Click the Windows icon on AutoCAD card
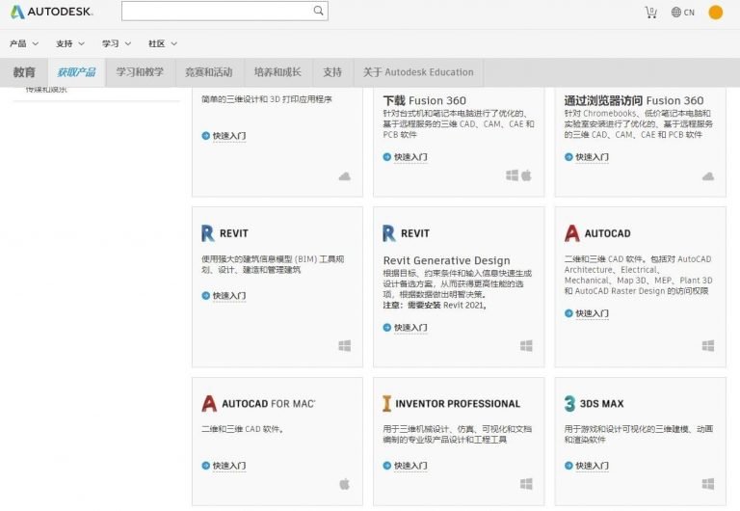The width and height of the screenshot is (740, 511). coord(708,346)
